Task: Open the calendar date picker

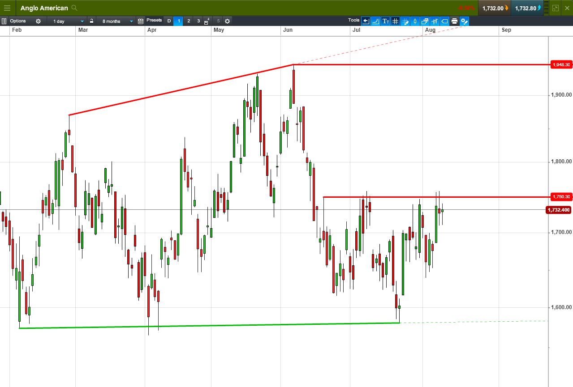Action: point(141,21)
